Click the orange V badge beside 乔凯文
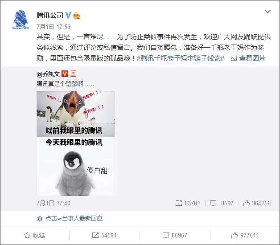The width and height of the screenshot is (280, 245). point(65,73)
